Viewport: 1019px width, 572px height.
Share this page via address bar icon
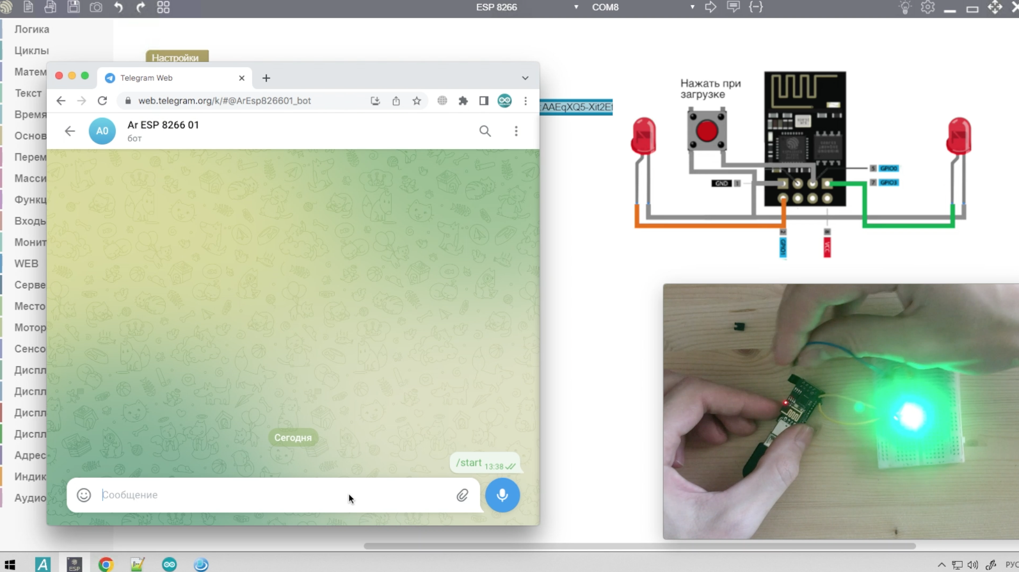click(396, 100)
